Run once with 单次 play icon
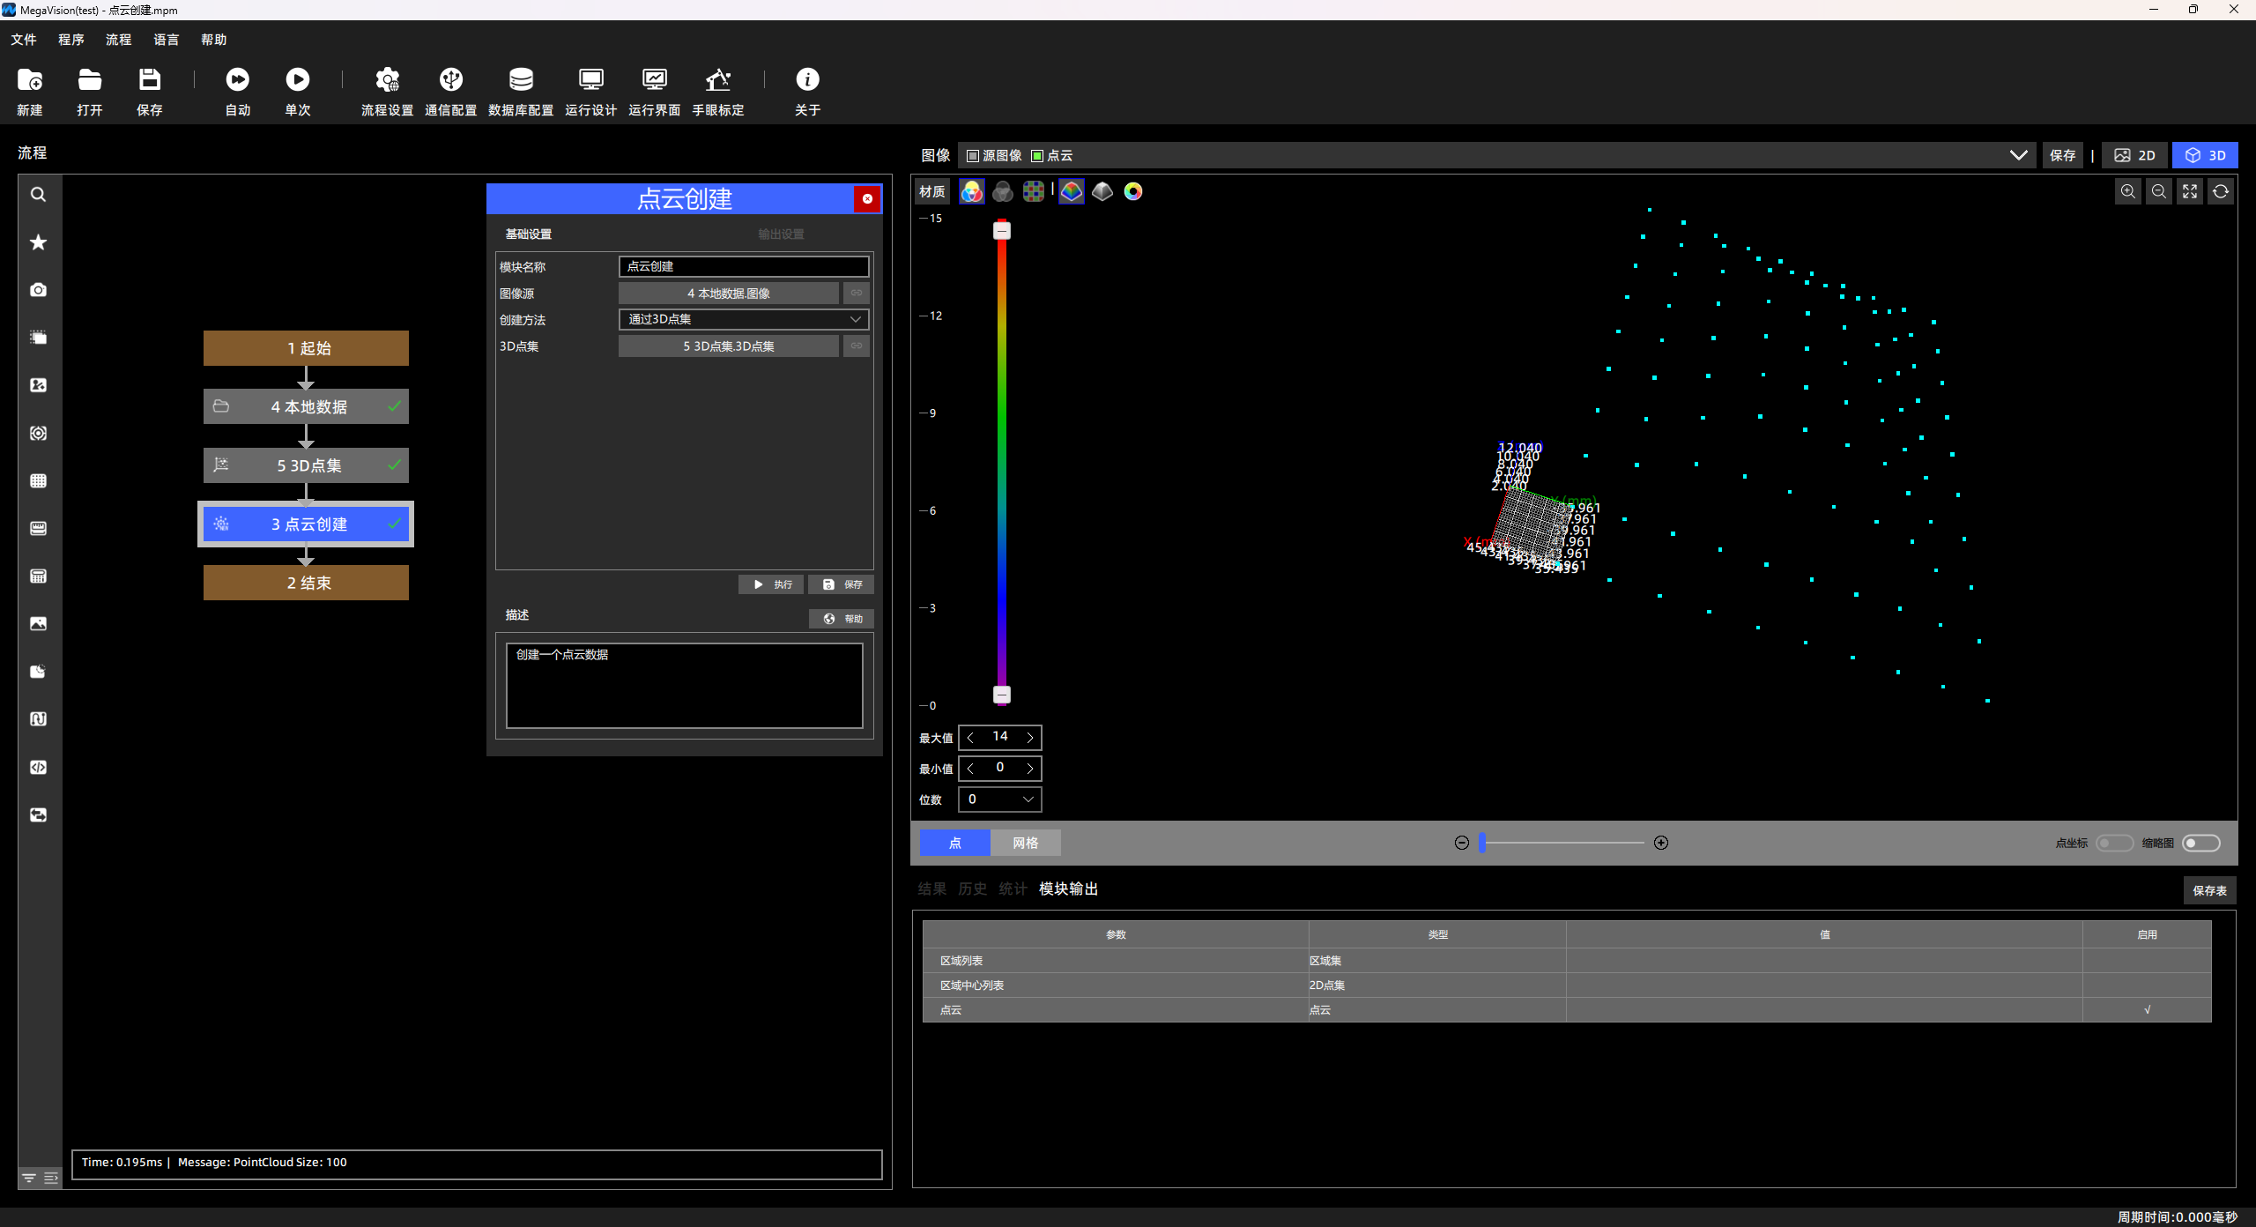2256x1227 pixels. pos(298,91)
